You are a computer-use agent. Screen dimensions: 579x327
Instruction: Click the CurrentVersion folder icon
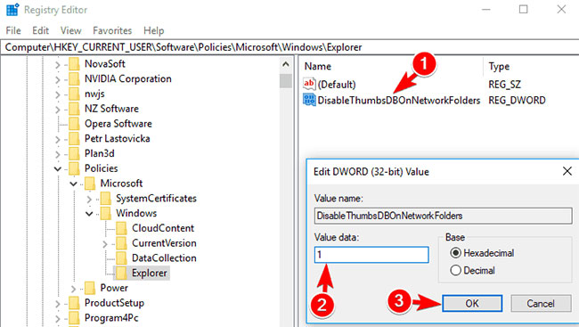tap(121, 243)
